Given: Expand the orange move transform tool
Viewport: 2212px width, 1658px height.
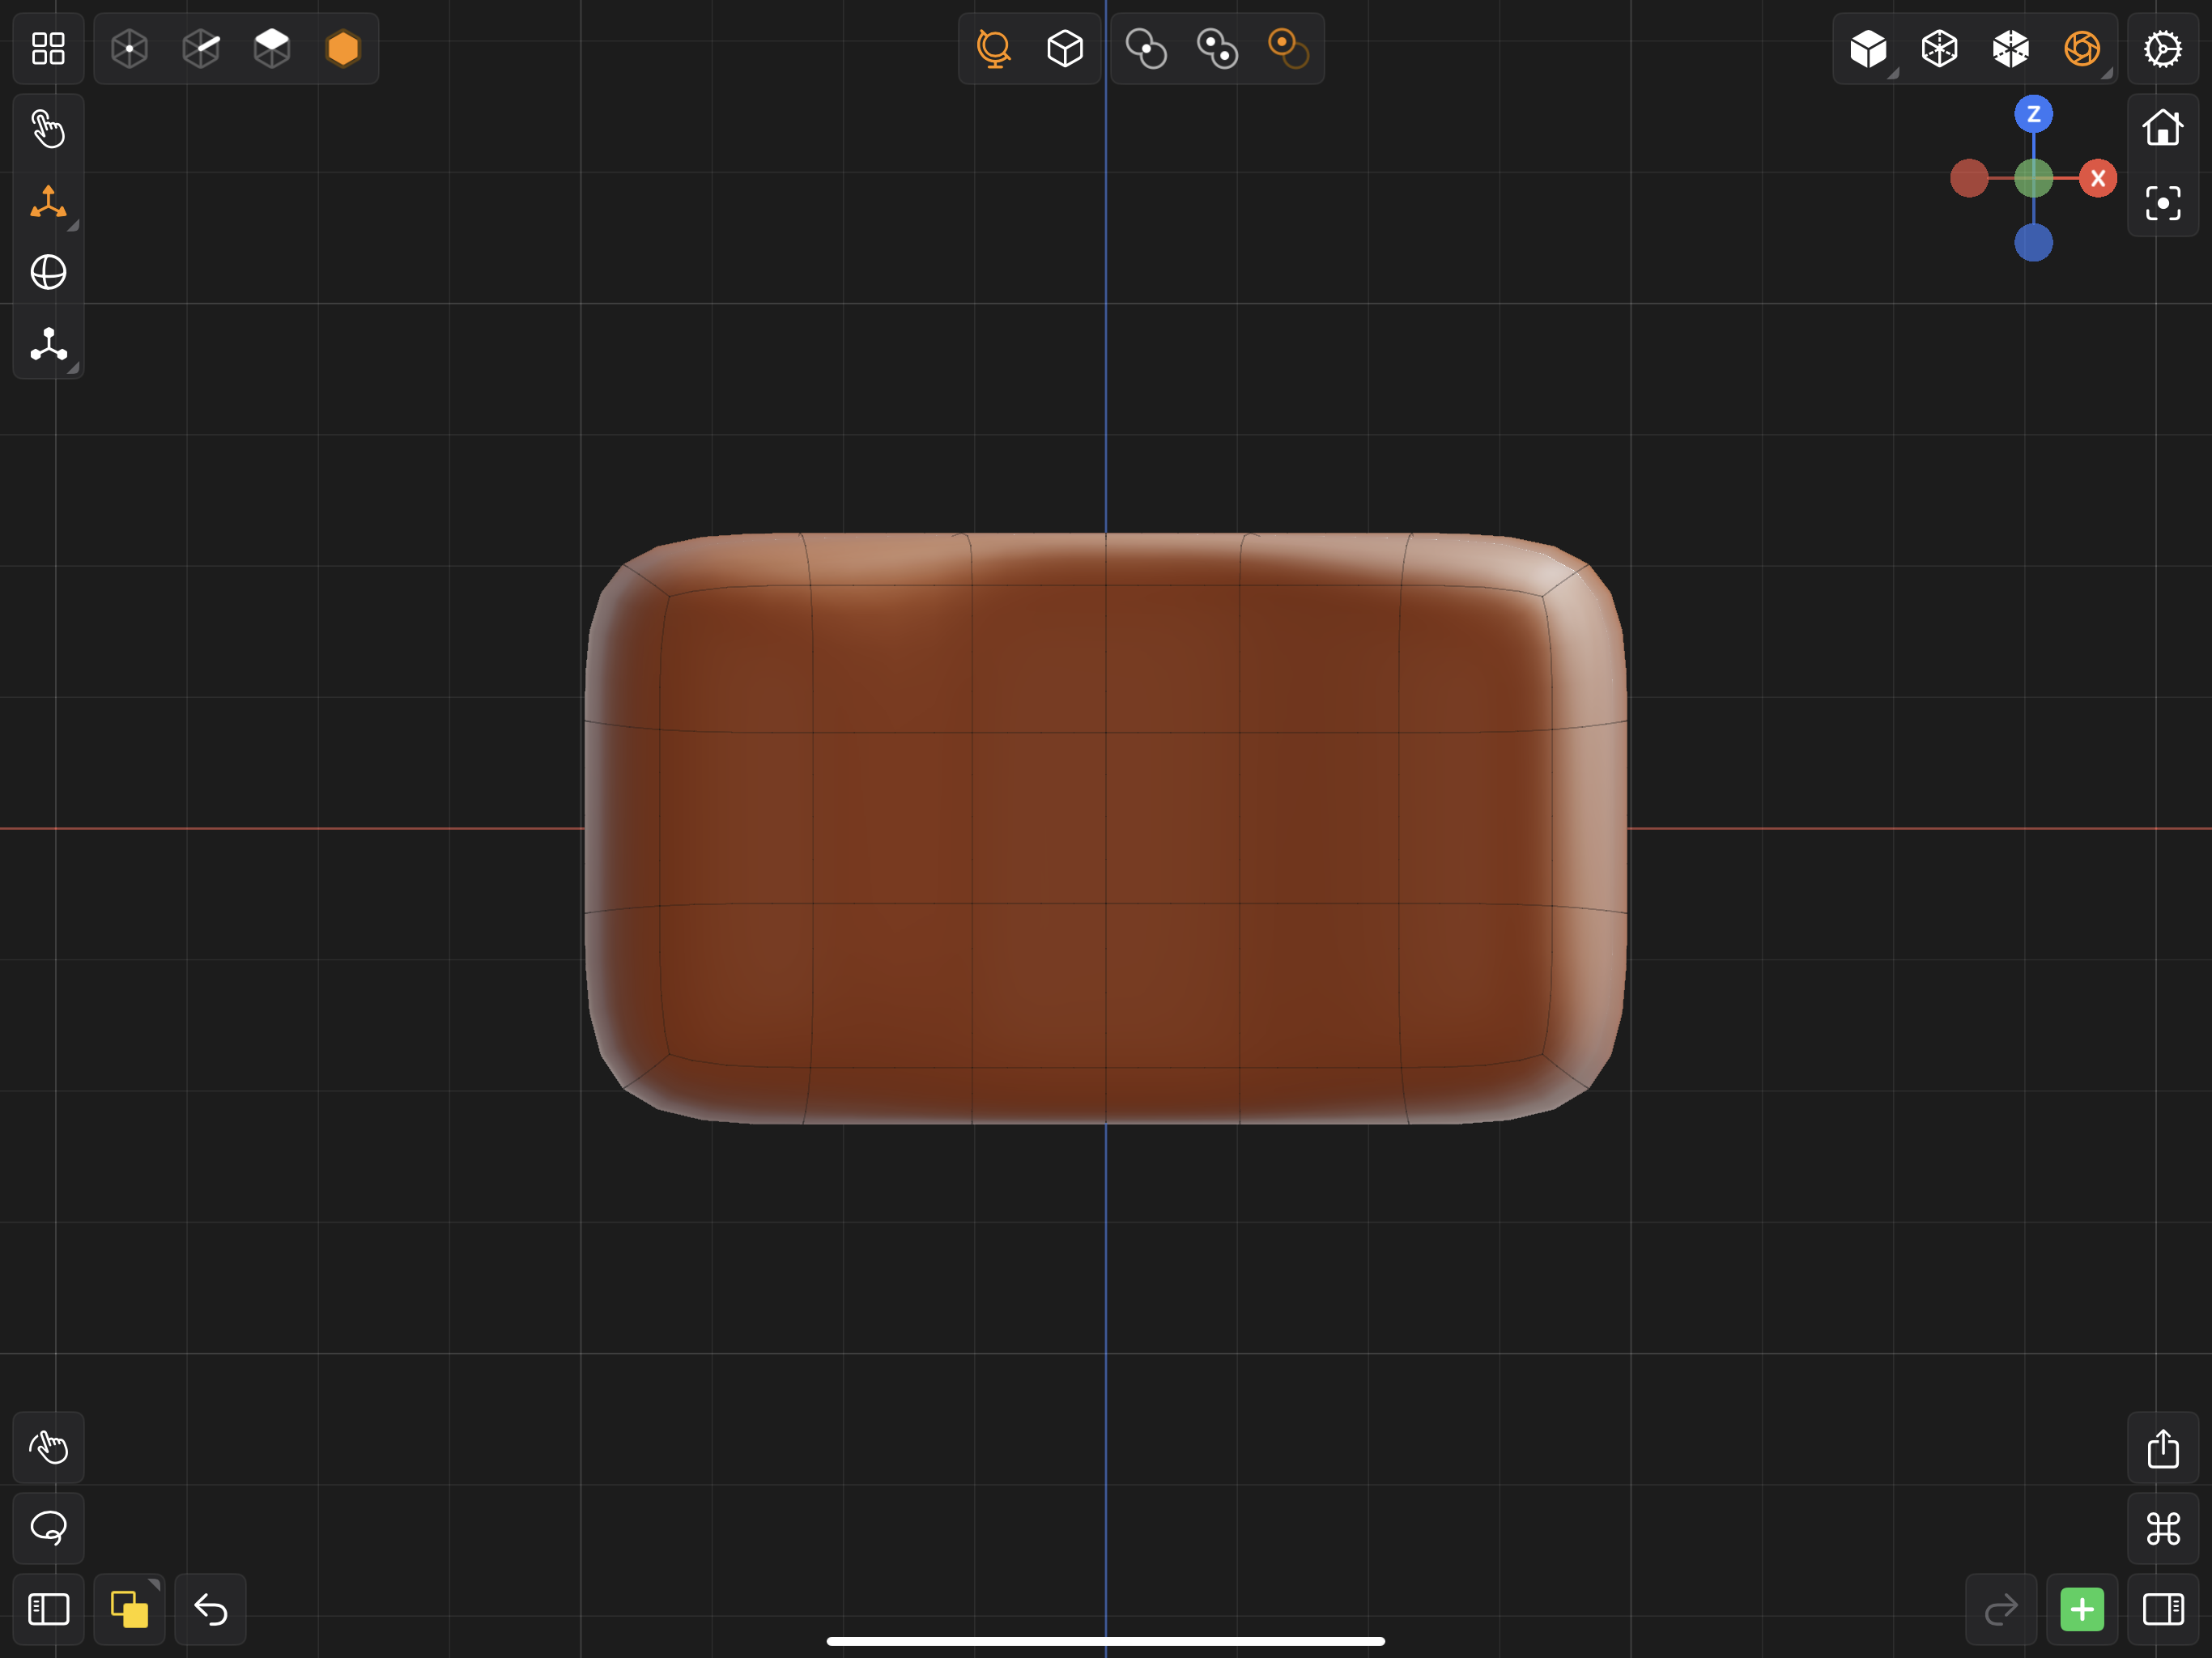Looking at the screenshot, I should (48, 201).
